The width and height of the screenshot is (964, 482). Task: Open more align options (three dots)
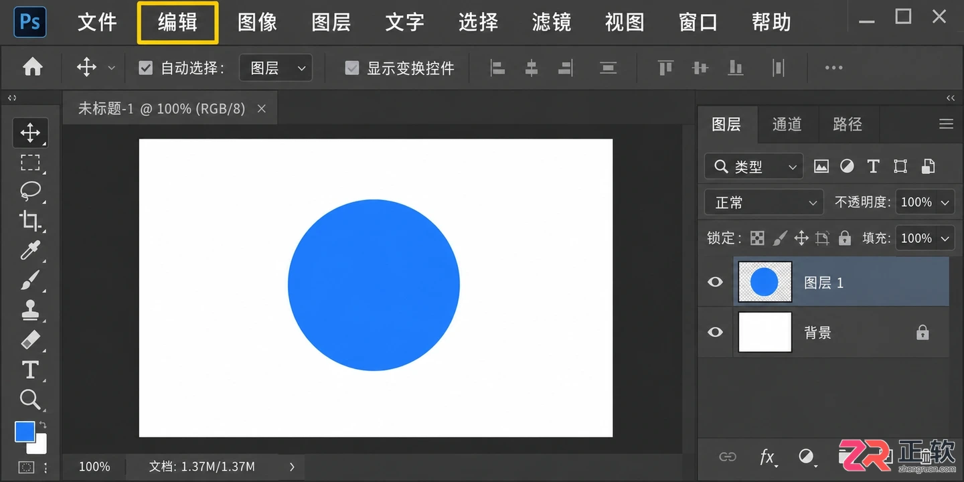coord(833,68)
